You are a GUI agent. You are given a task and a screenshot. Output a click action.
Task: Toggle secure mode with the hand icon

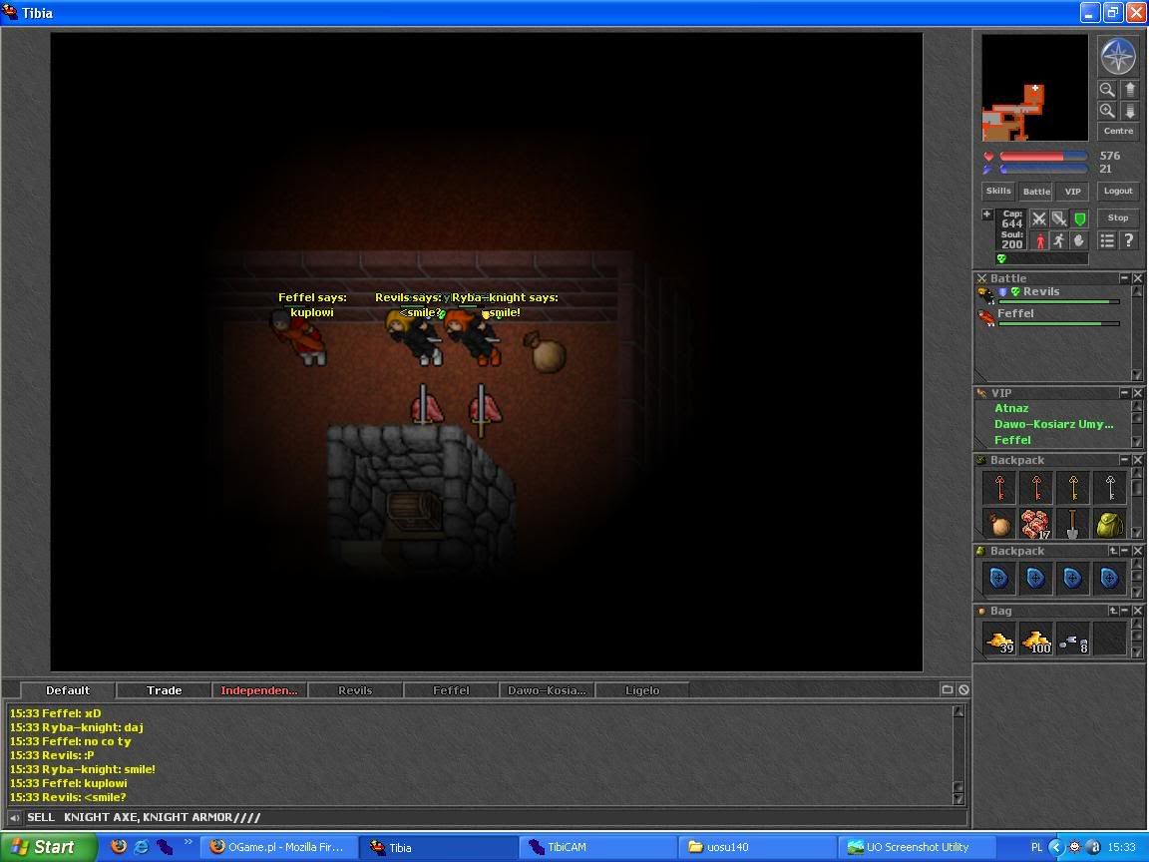pos(1079,240)
